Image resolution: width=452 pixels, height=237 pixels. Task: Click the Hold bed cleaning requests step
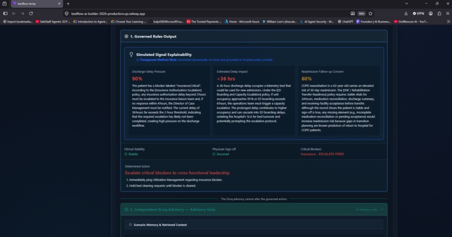pos(162,186)
